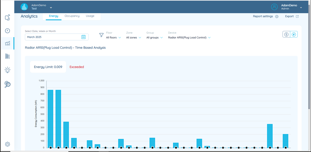Click the lightbulb sidebar icon
311x152 pixels.
pyautogui.click(x=7, y=70)
